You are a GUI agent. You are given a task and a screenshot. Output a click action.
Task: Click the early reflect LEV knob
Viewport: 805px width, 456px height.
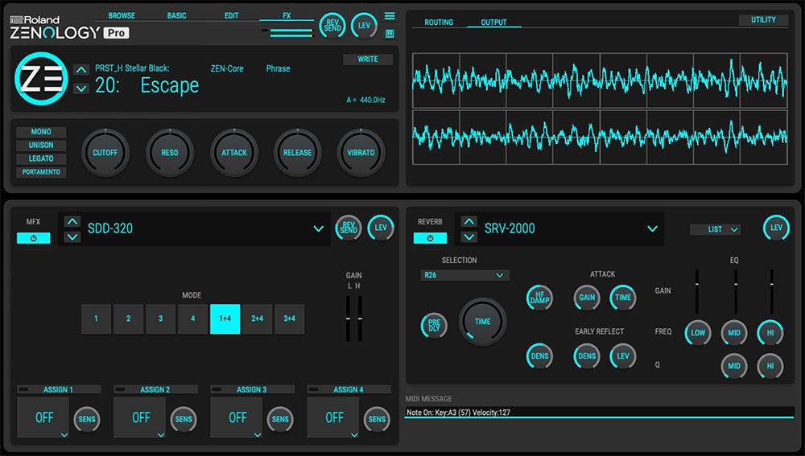point(623,356)
